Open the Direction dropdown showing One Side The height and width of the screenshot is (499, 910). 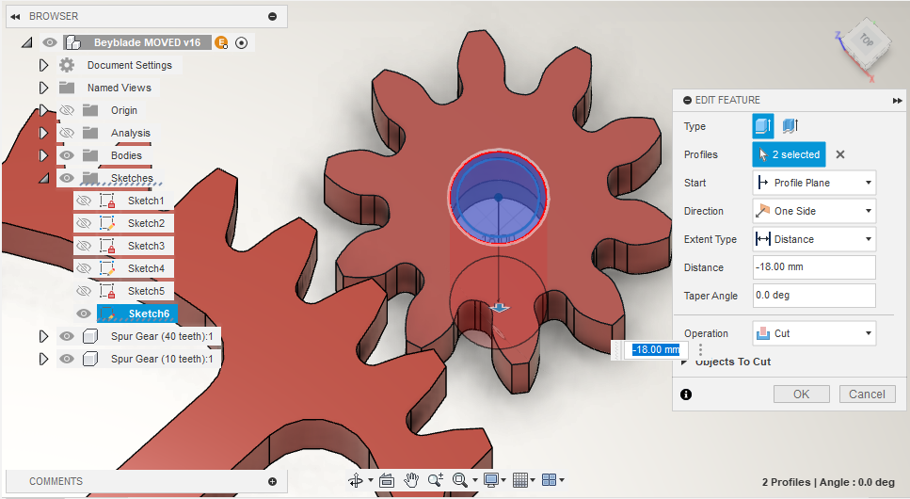pos(814,212)
